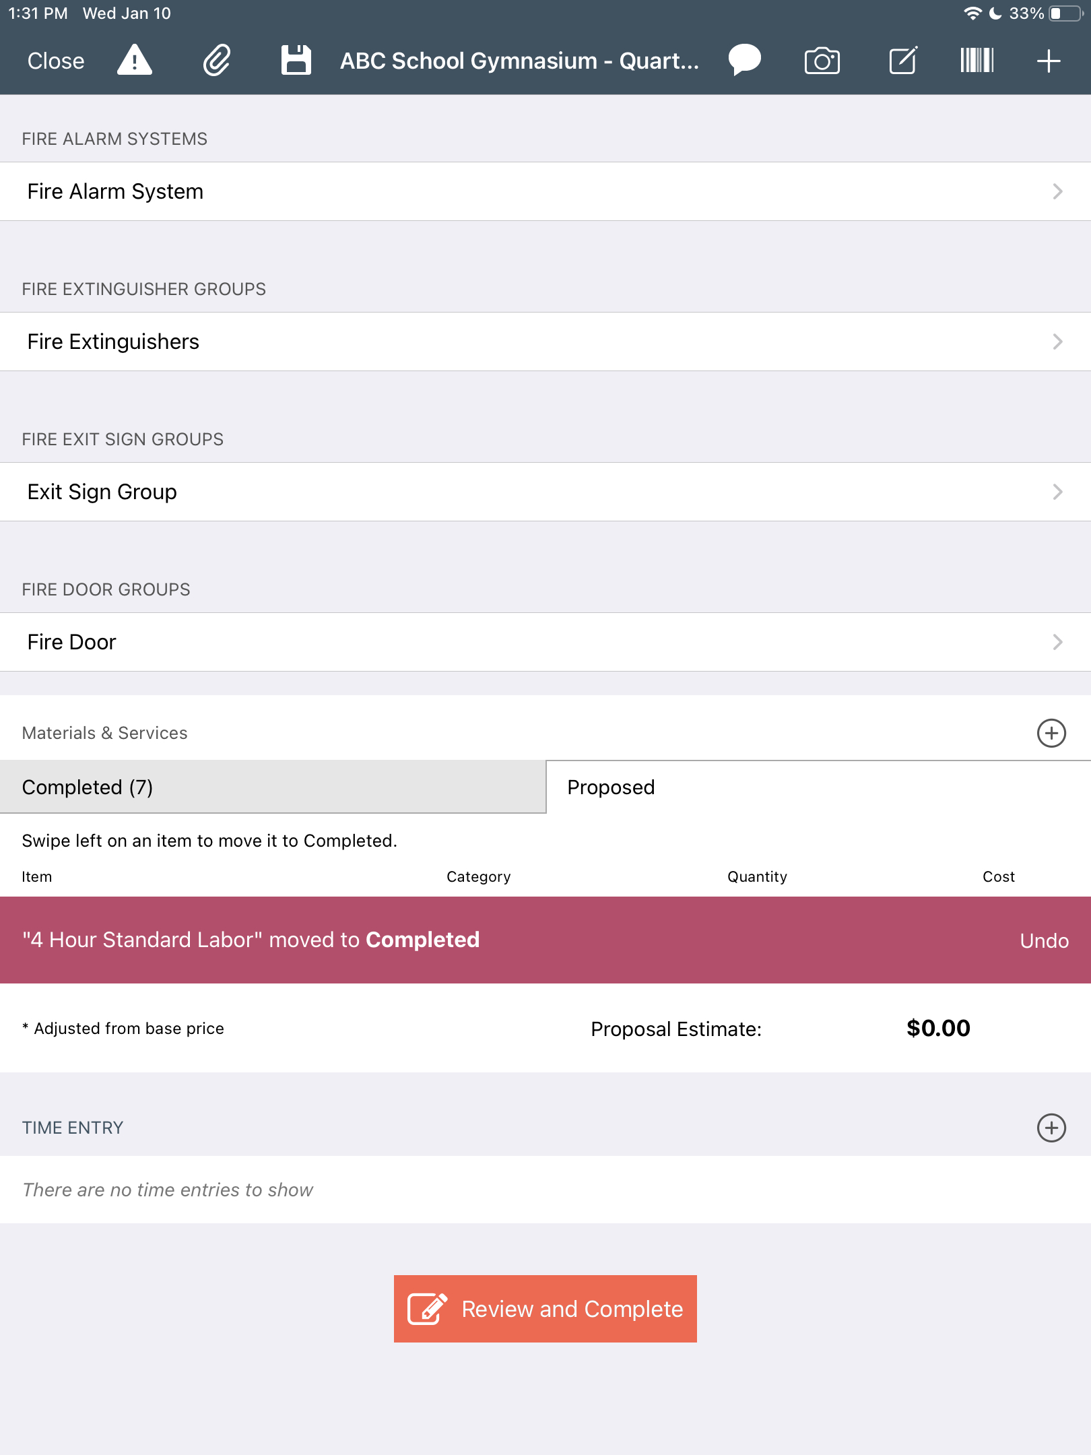Launch the camera icon in the toolbar
Screen dimensions: 1091x1455
pos(822,61)
